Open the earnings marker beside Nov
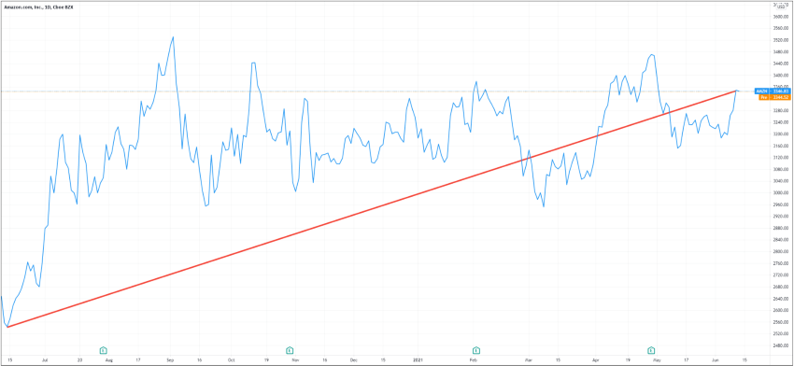The height and width of the screenshot is (366, 794). 290,350
